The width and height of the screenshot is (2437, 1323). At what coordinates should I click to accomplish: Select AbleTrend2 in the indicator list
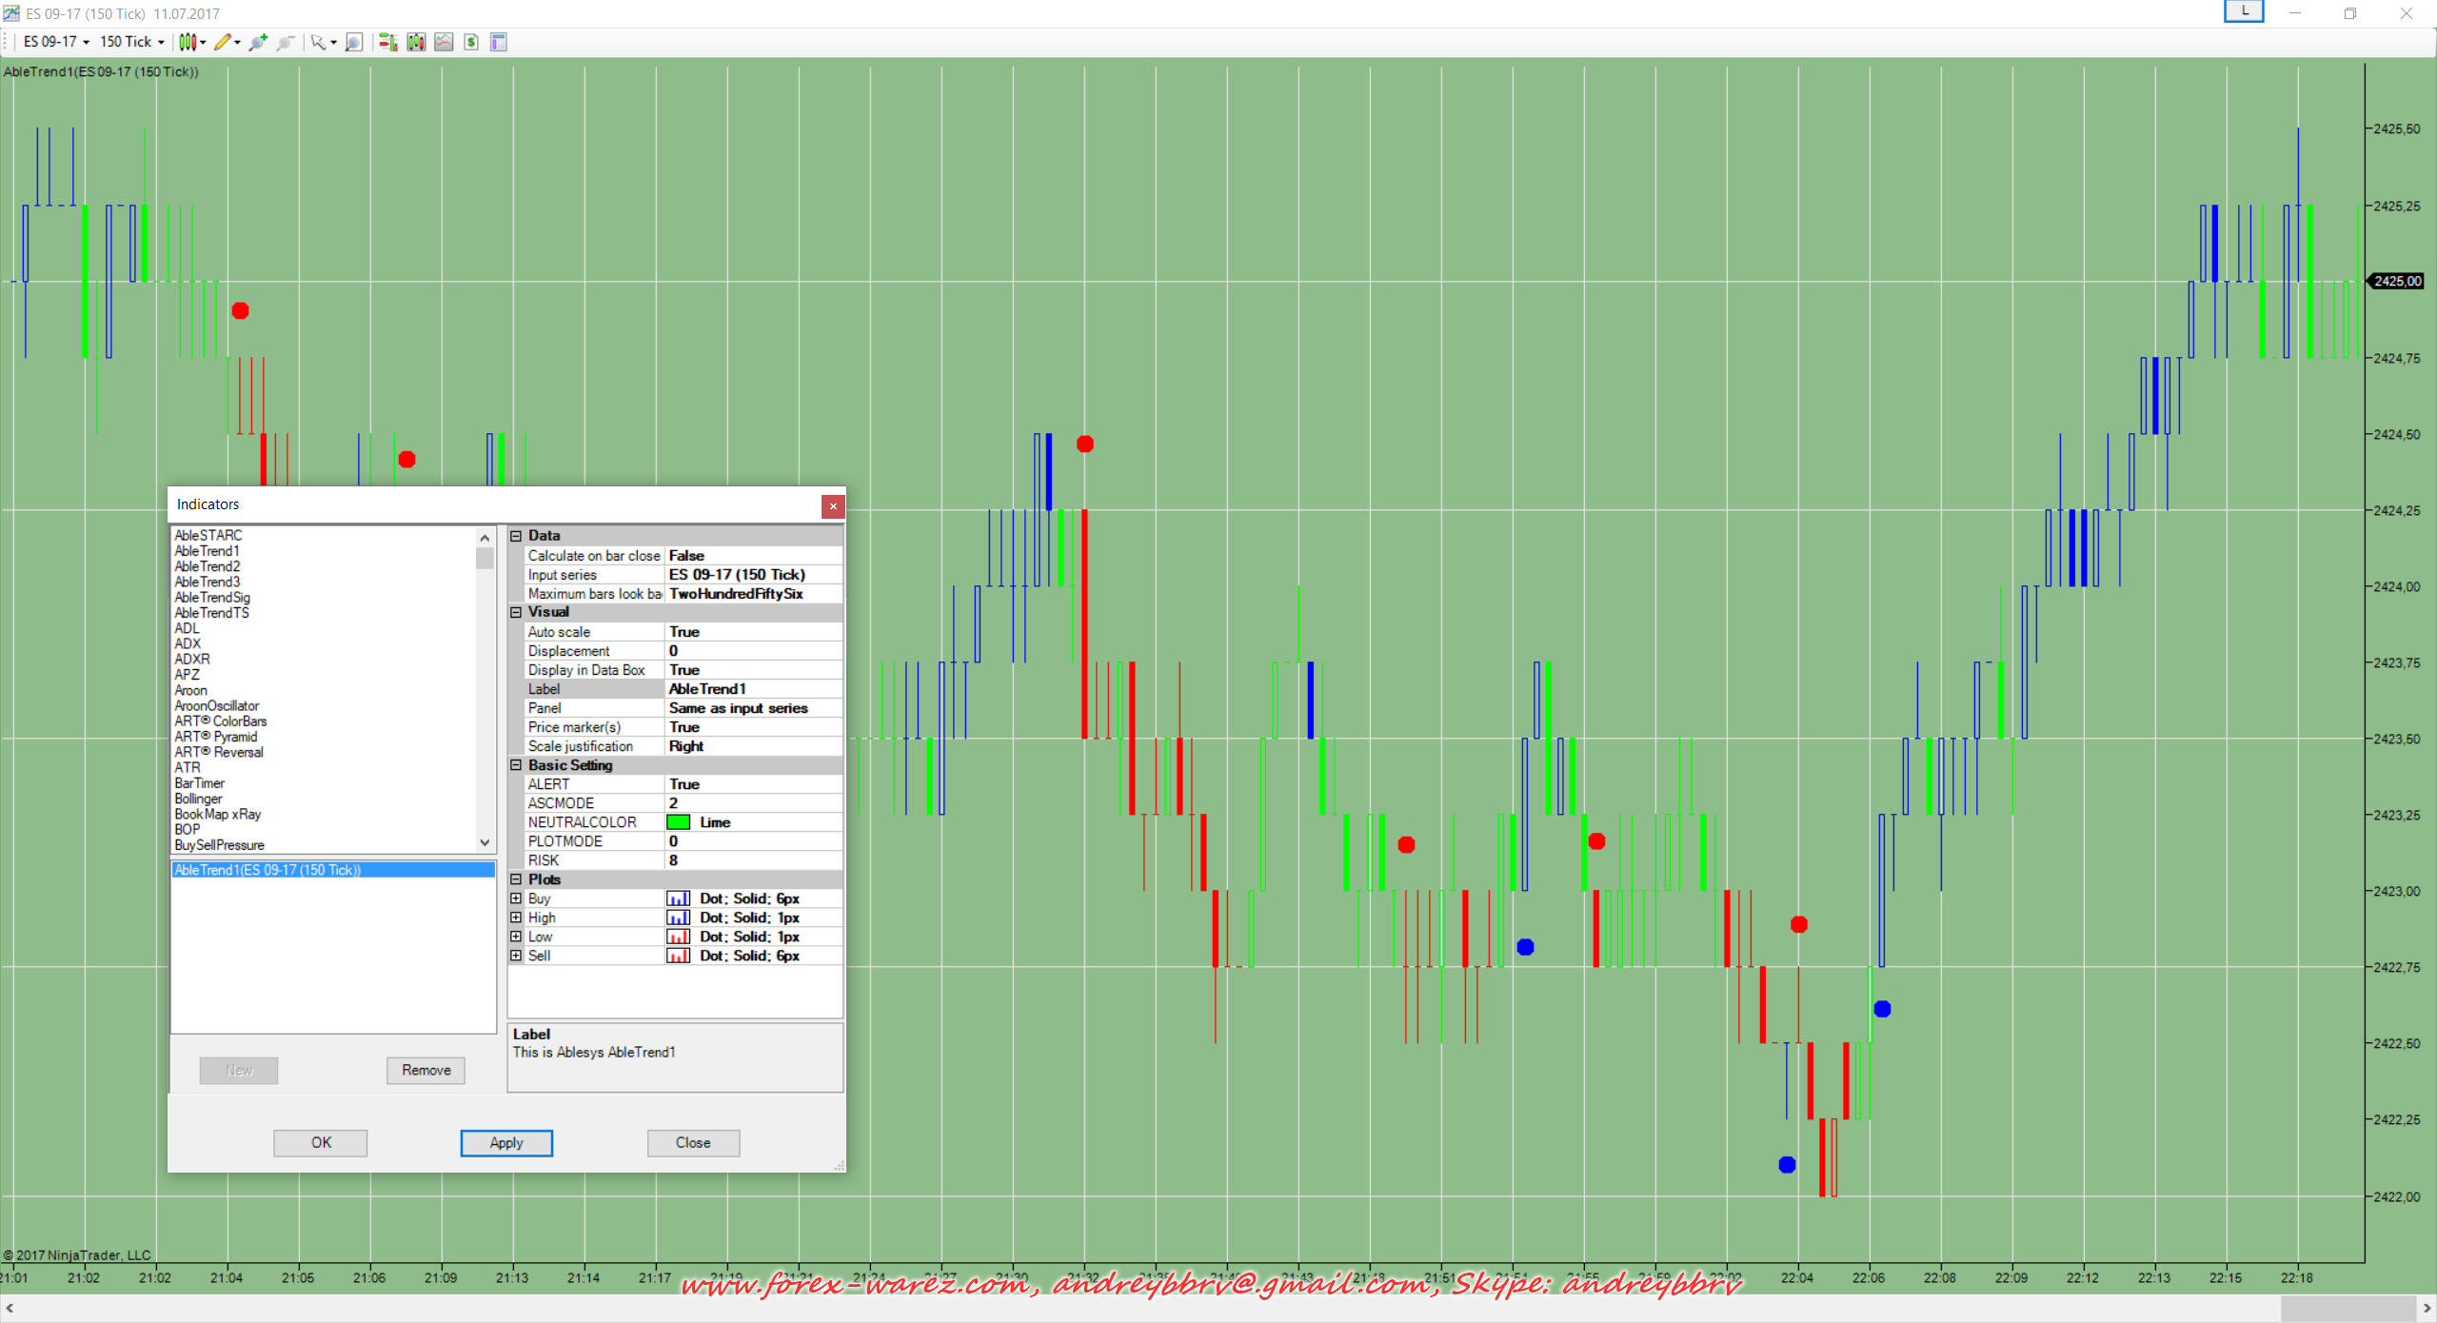click(208, 566)
